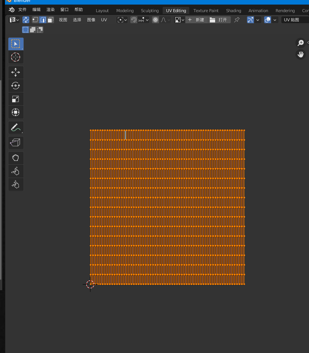Open the 视图 menu

63,20
